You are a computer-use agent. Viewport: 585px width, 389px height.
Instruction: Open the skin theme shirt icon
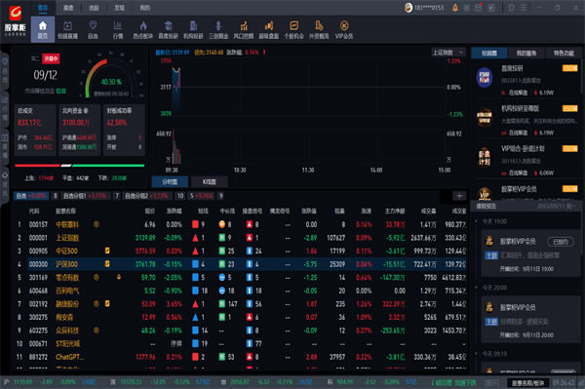pos(511,8)
